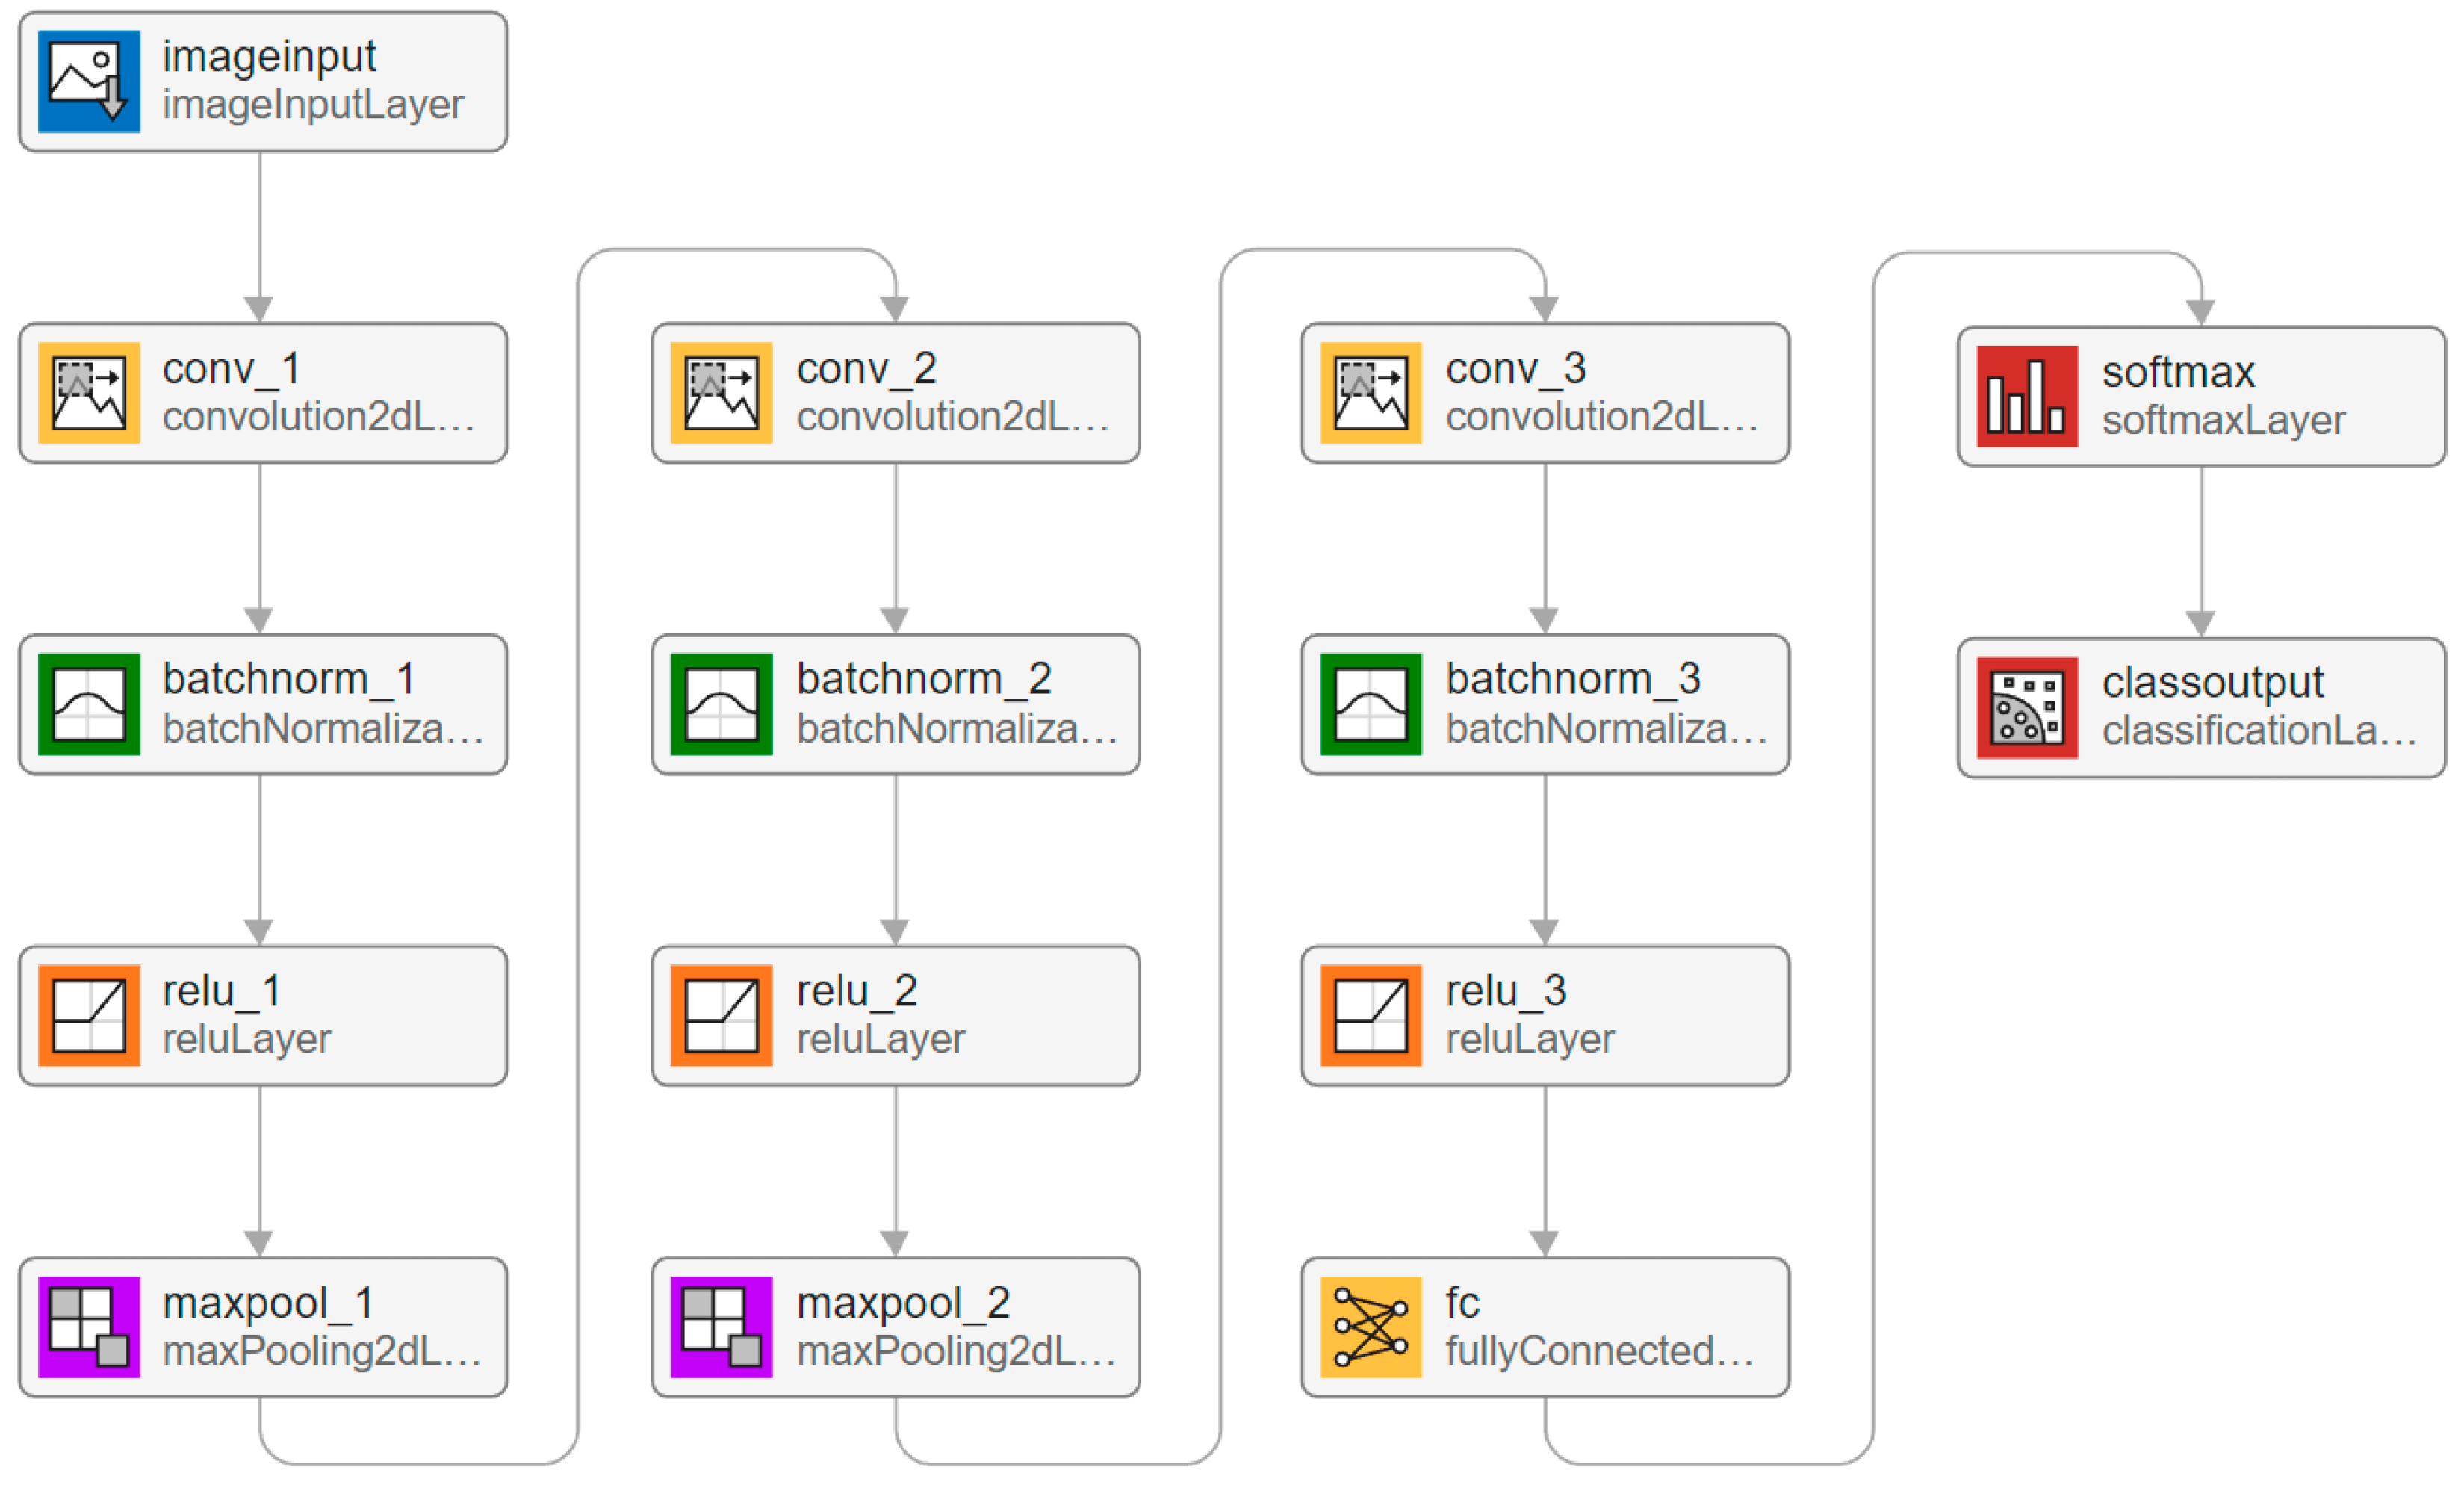
Task: Click the imageinput layer's blue image icon
Action: [88, 81]
